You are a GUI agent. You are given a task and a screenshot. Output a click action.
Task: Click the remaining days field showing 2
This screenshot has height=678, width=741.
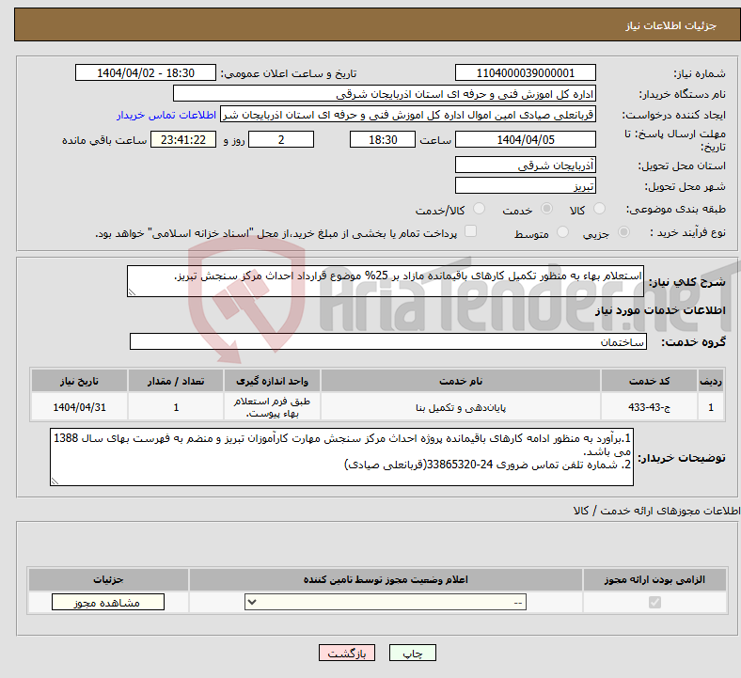[281, 139]
